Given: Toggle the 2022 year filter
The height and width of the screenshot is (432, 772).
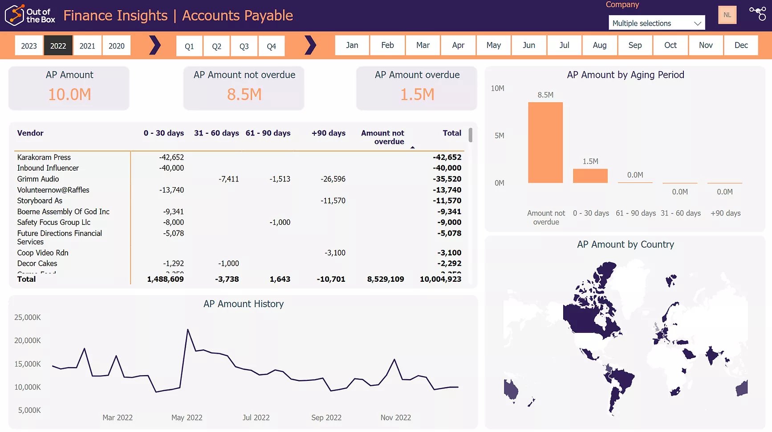Looking at the screenshot, I should pos(58,46).
